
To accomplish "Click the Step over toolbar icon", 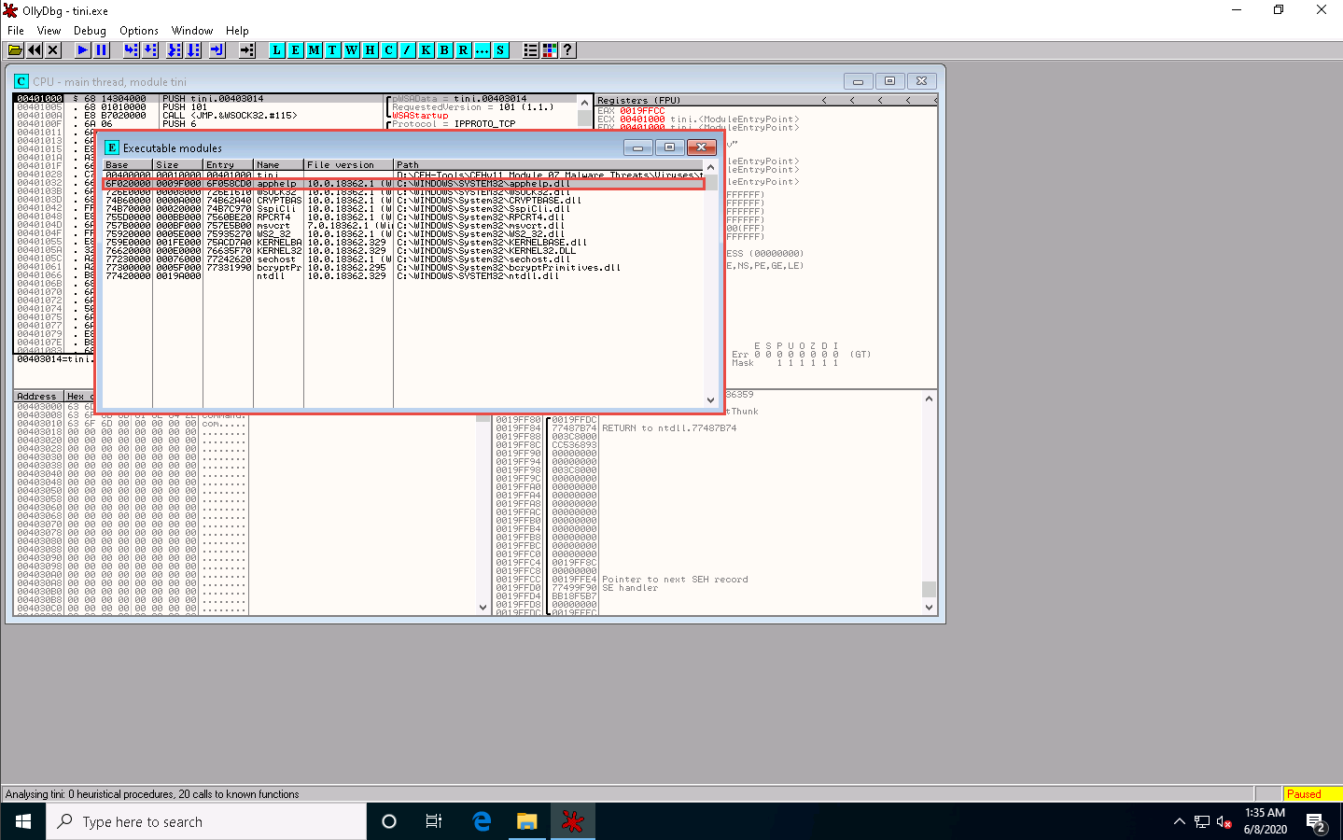I will click(x=150, y=50).
